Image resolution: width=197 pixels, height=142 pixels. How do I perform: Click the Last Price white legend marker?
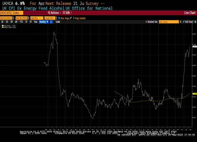tap(3, 26)
